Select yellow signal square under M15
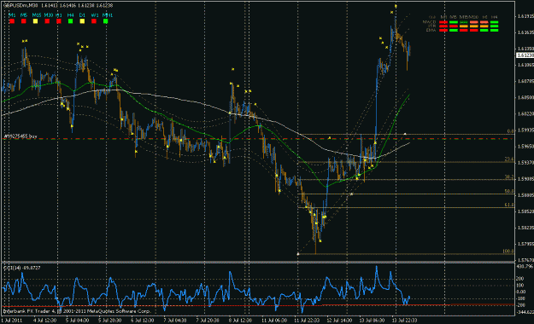The image size is (534, 324). (35, 21)
